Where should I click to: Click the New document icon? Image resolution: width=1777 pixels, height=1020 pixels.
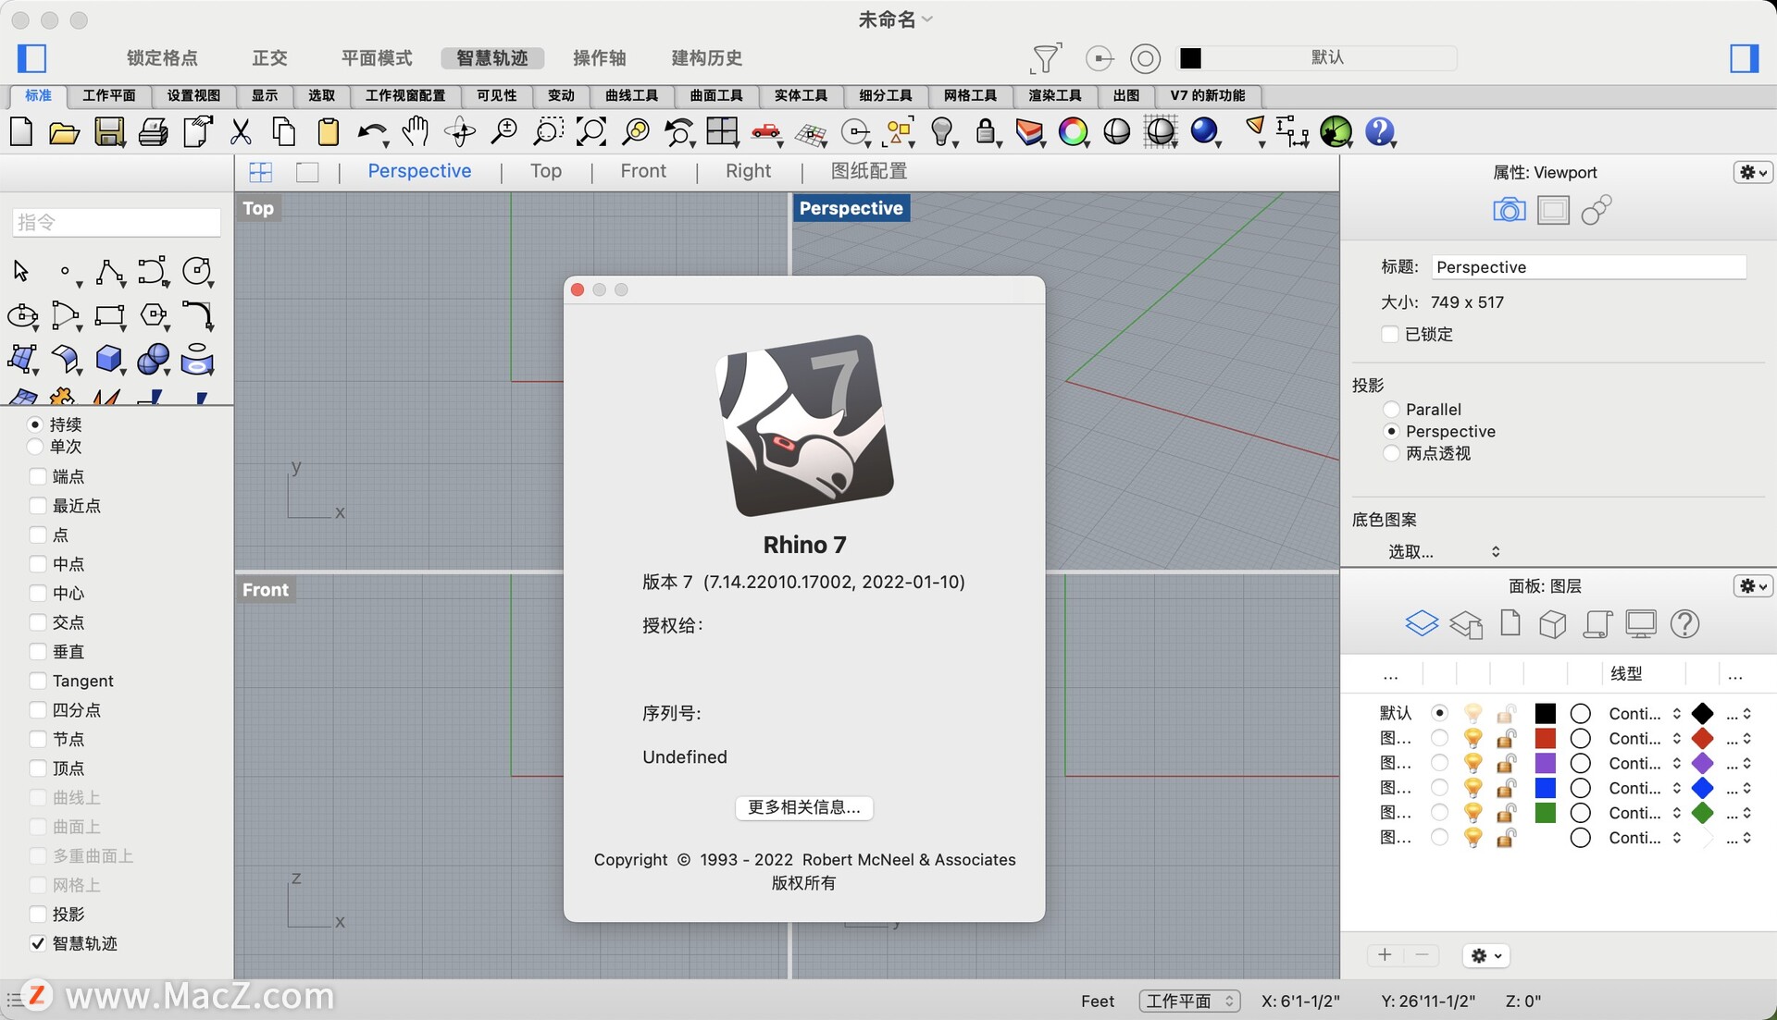click(21, 132)
